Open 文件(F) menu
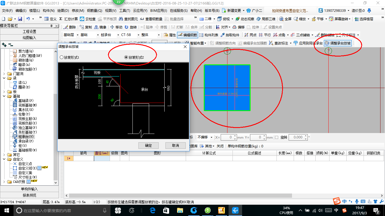 tap(7, 11)
